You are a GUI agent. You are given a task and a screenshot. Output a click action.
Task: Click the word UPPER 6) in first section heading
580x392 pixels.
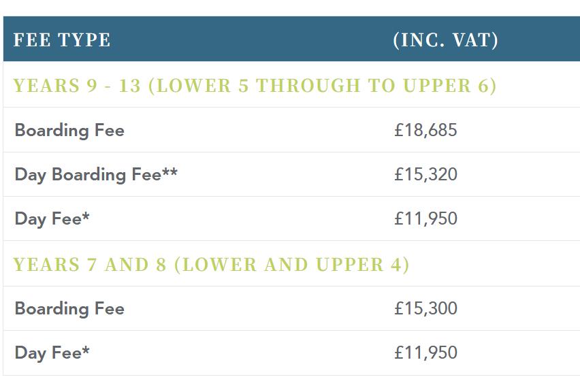[x=450, y=86]
